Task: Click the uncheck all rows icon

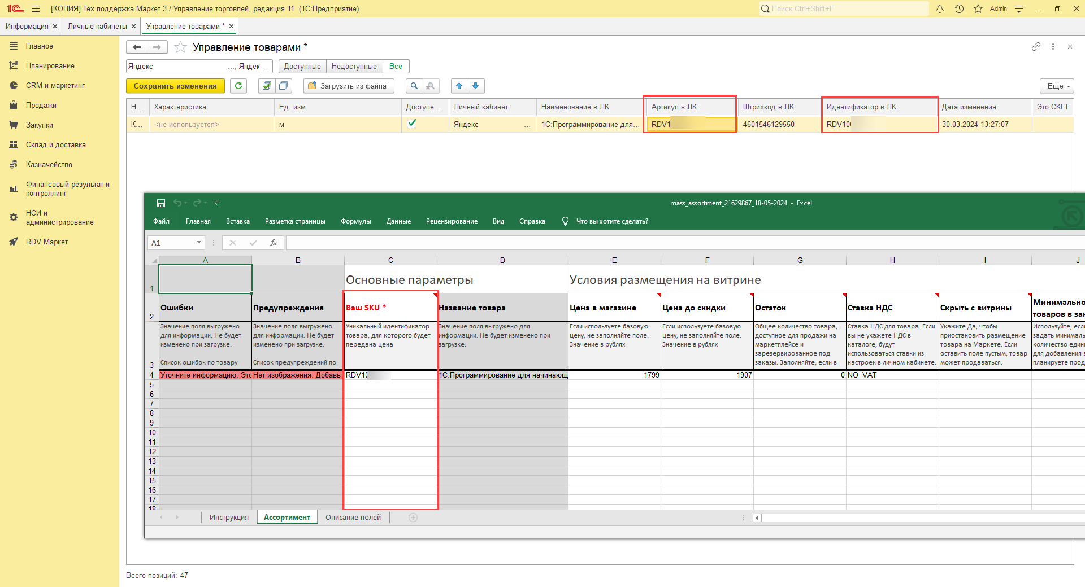Action: coord(283,86)
